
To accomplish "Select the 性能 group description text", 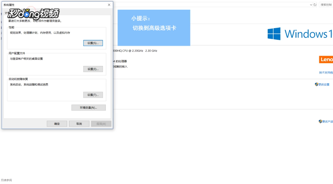I will [40, 33].
